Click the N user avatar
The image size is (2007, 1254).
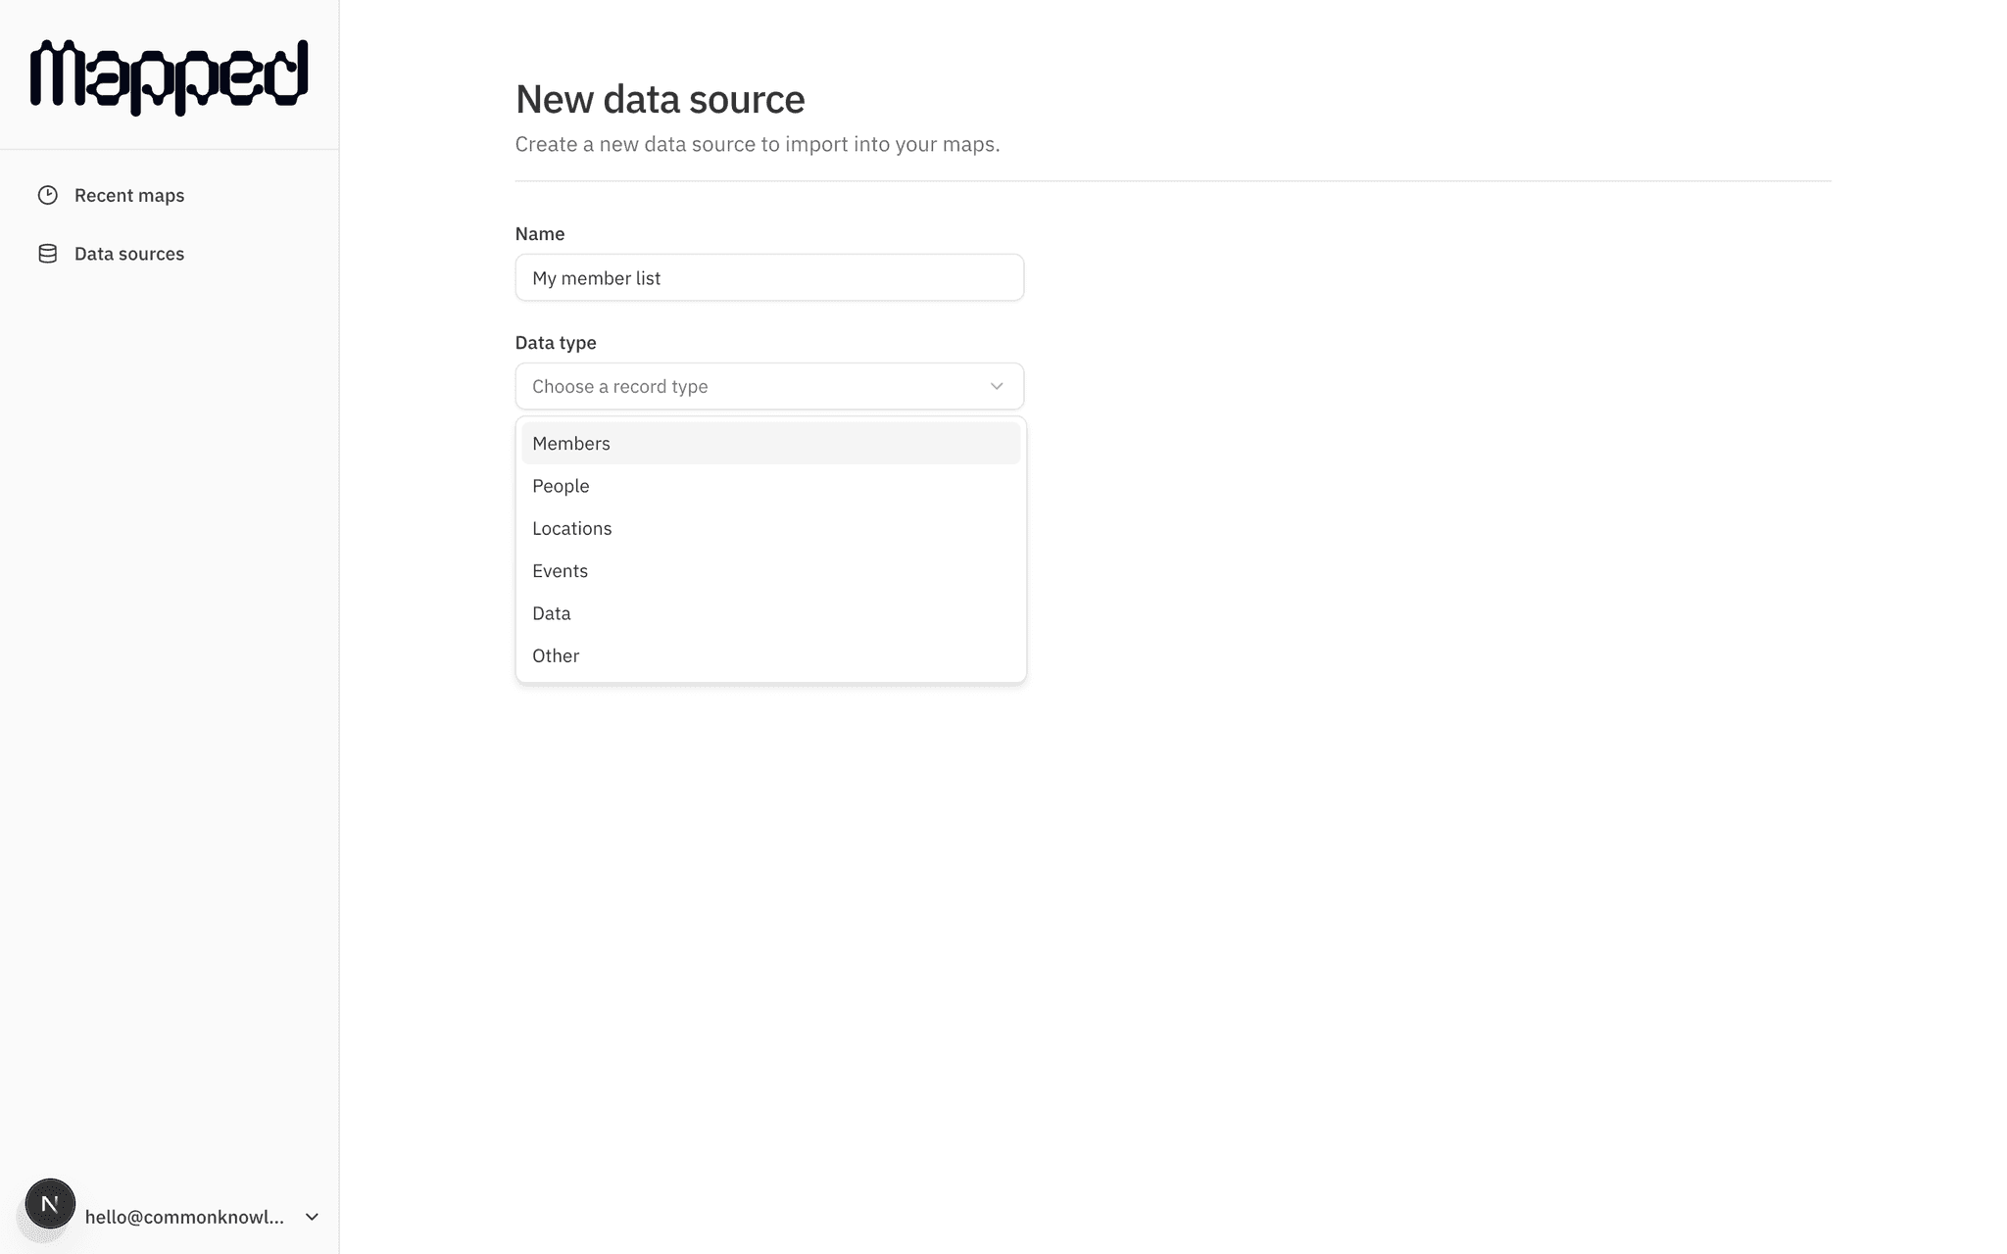[x=50, y=1203]
